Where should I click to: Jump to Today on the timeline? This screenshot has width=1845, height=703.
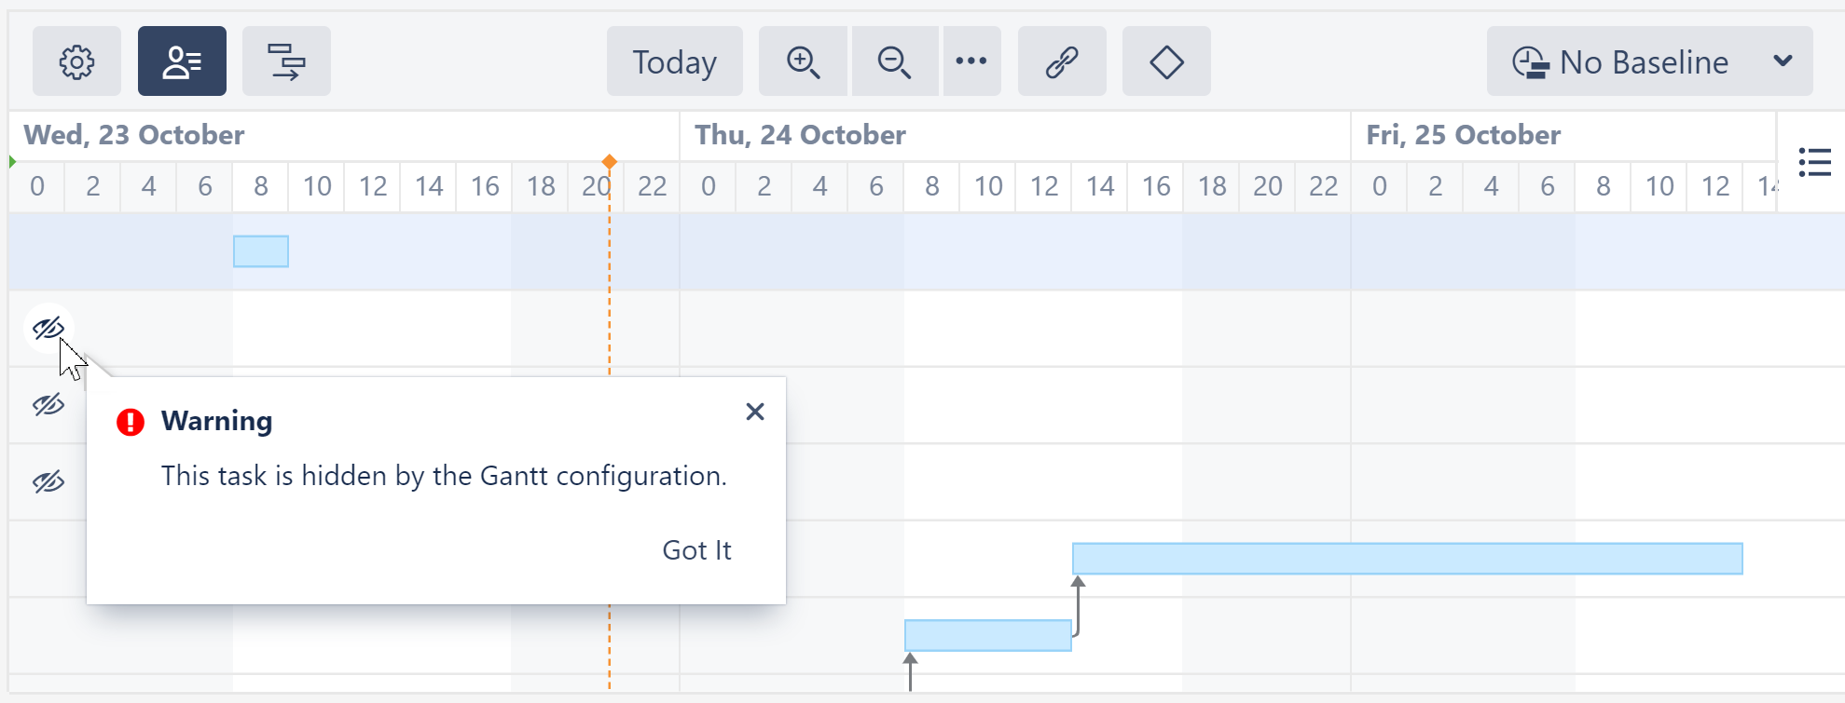click(674, 61)
